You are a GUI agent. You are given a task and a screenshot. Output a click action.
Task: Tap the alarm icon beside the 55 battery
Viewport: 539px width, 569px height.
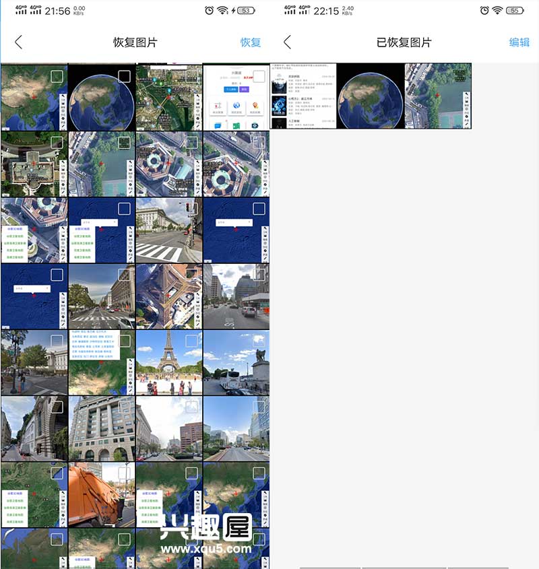(x=484, y=11)
